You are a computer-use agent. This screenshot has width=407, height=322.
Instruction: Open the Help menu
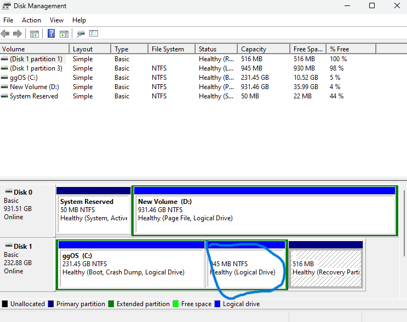click(79, 20)
